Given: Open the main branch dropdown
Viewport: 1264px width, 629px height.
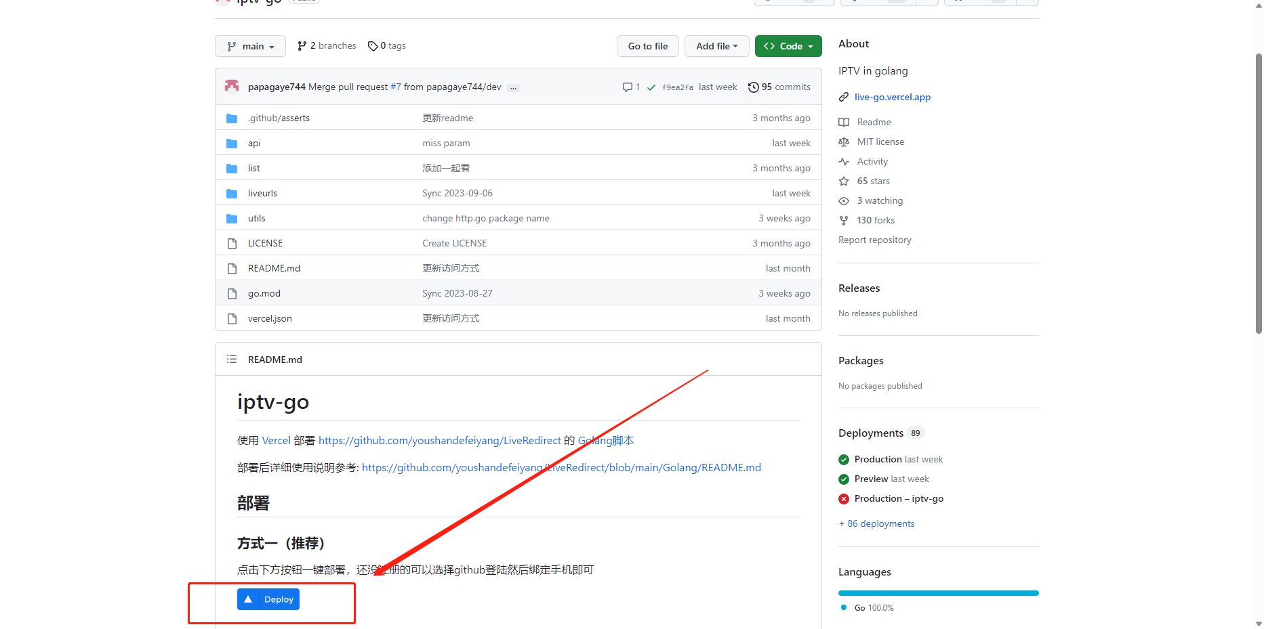Looking at the screenshot, I should click(x=250, y=46).
